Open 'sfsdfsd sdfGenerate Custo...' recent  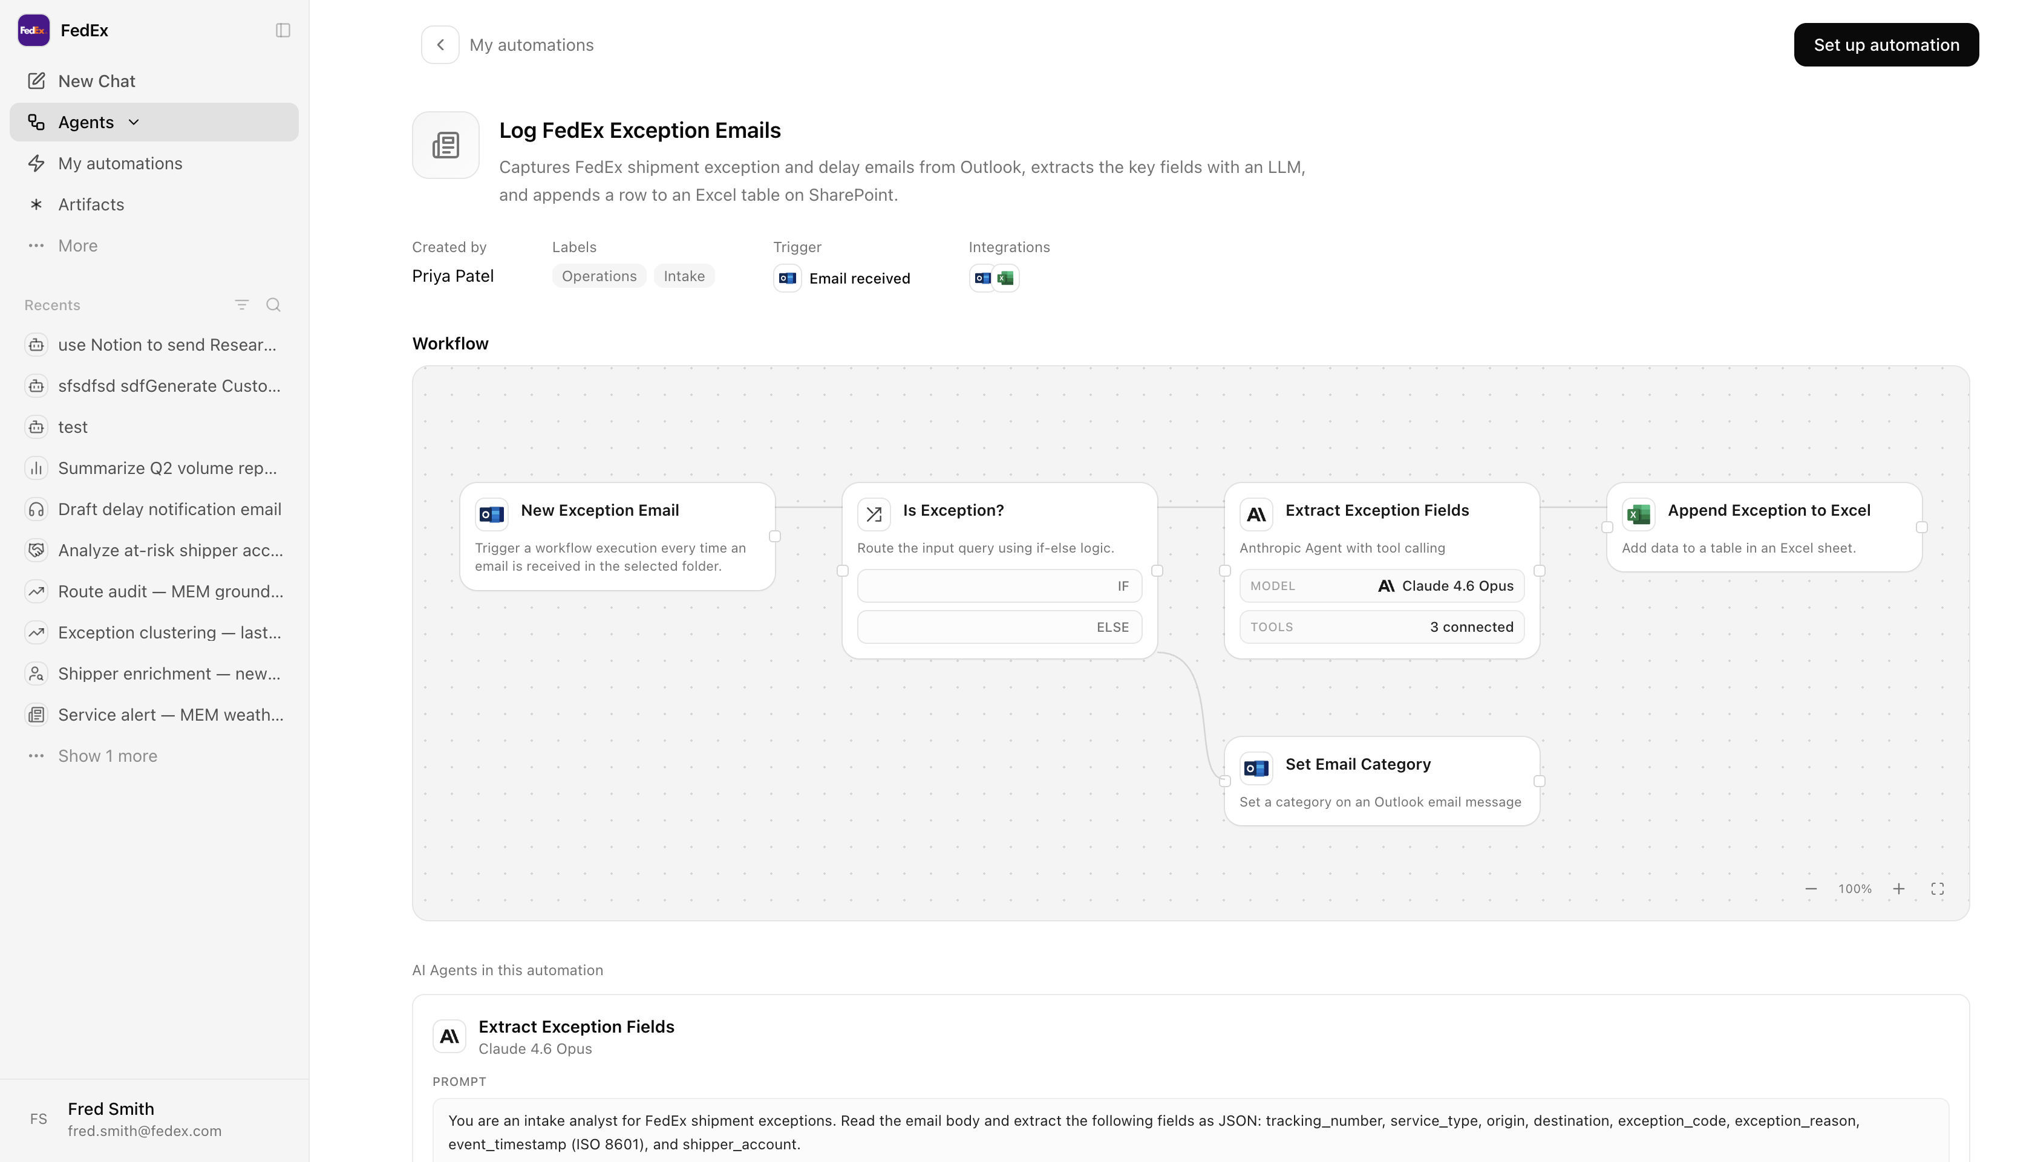154,386
